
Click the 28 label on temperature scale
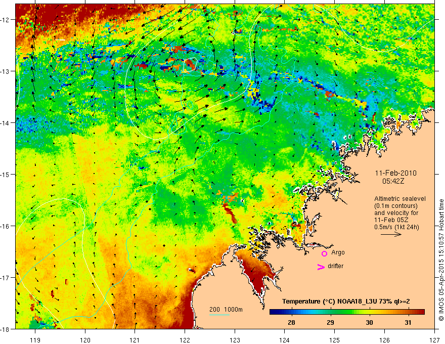point(291,322)
